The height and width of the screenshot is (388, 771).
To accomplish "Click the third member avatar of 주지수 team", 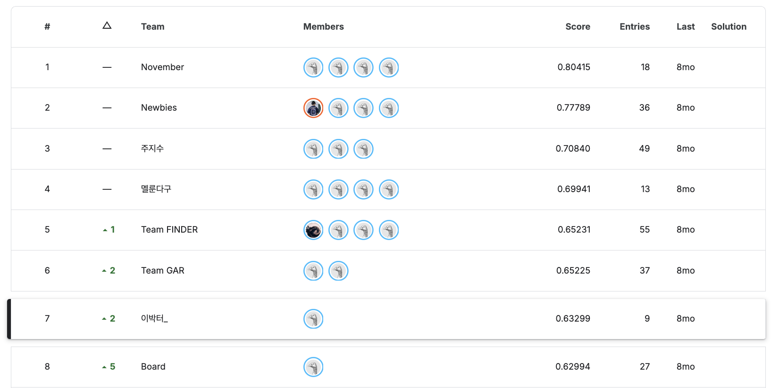I will tap(363, 149).
